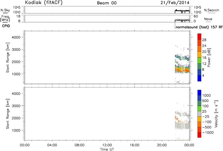Click the gray segment of Velocity color bar

coord(199,114)
